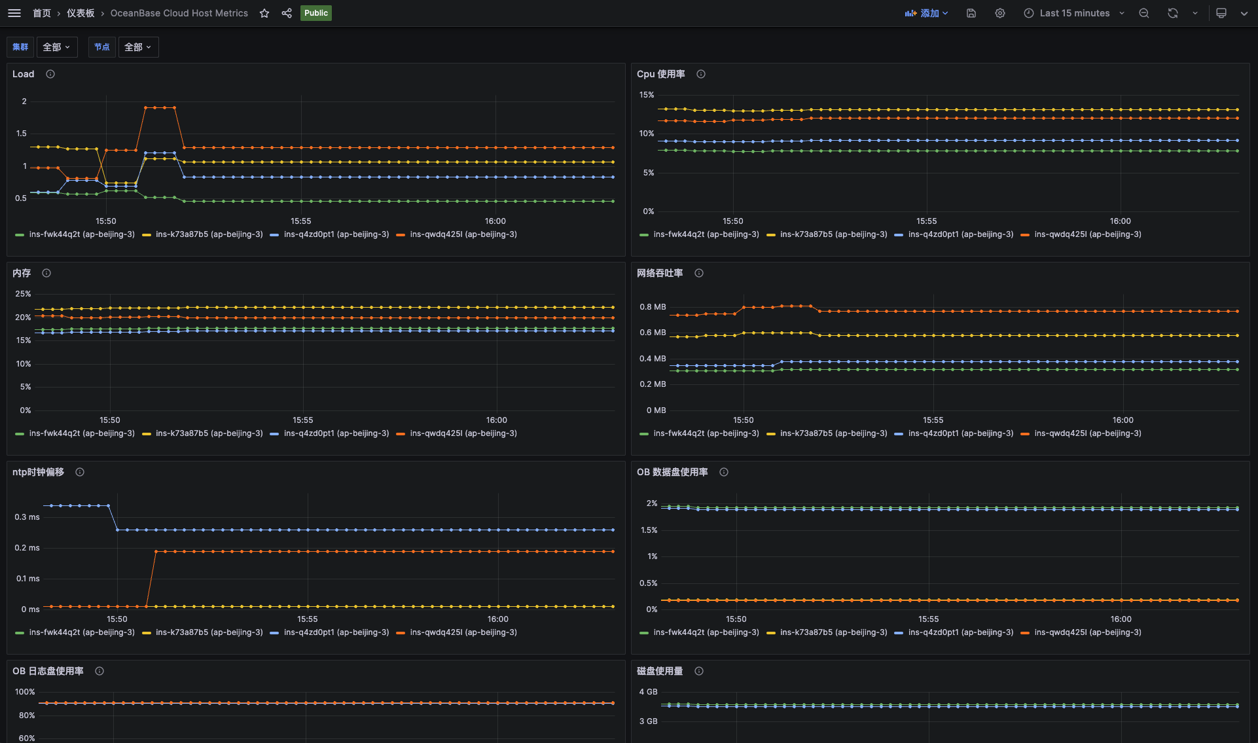Zoom out the time range
Image resolution: width=1258 pixels, height=743 pixels.
click(x=1144, y=13)
